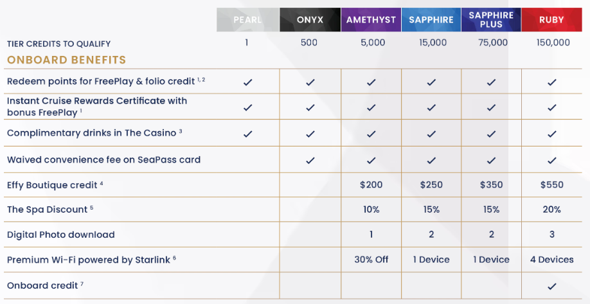Click Ruby's 4 Devices Wi-Fi value
This screenshot has height=304, width=590.
[551, 260]
